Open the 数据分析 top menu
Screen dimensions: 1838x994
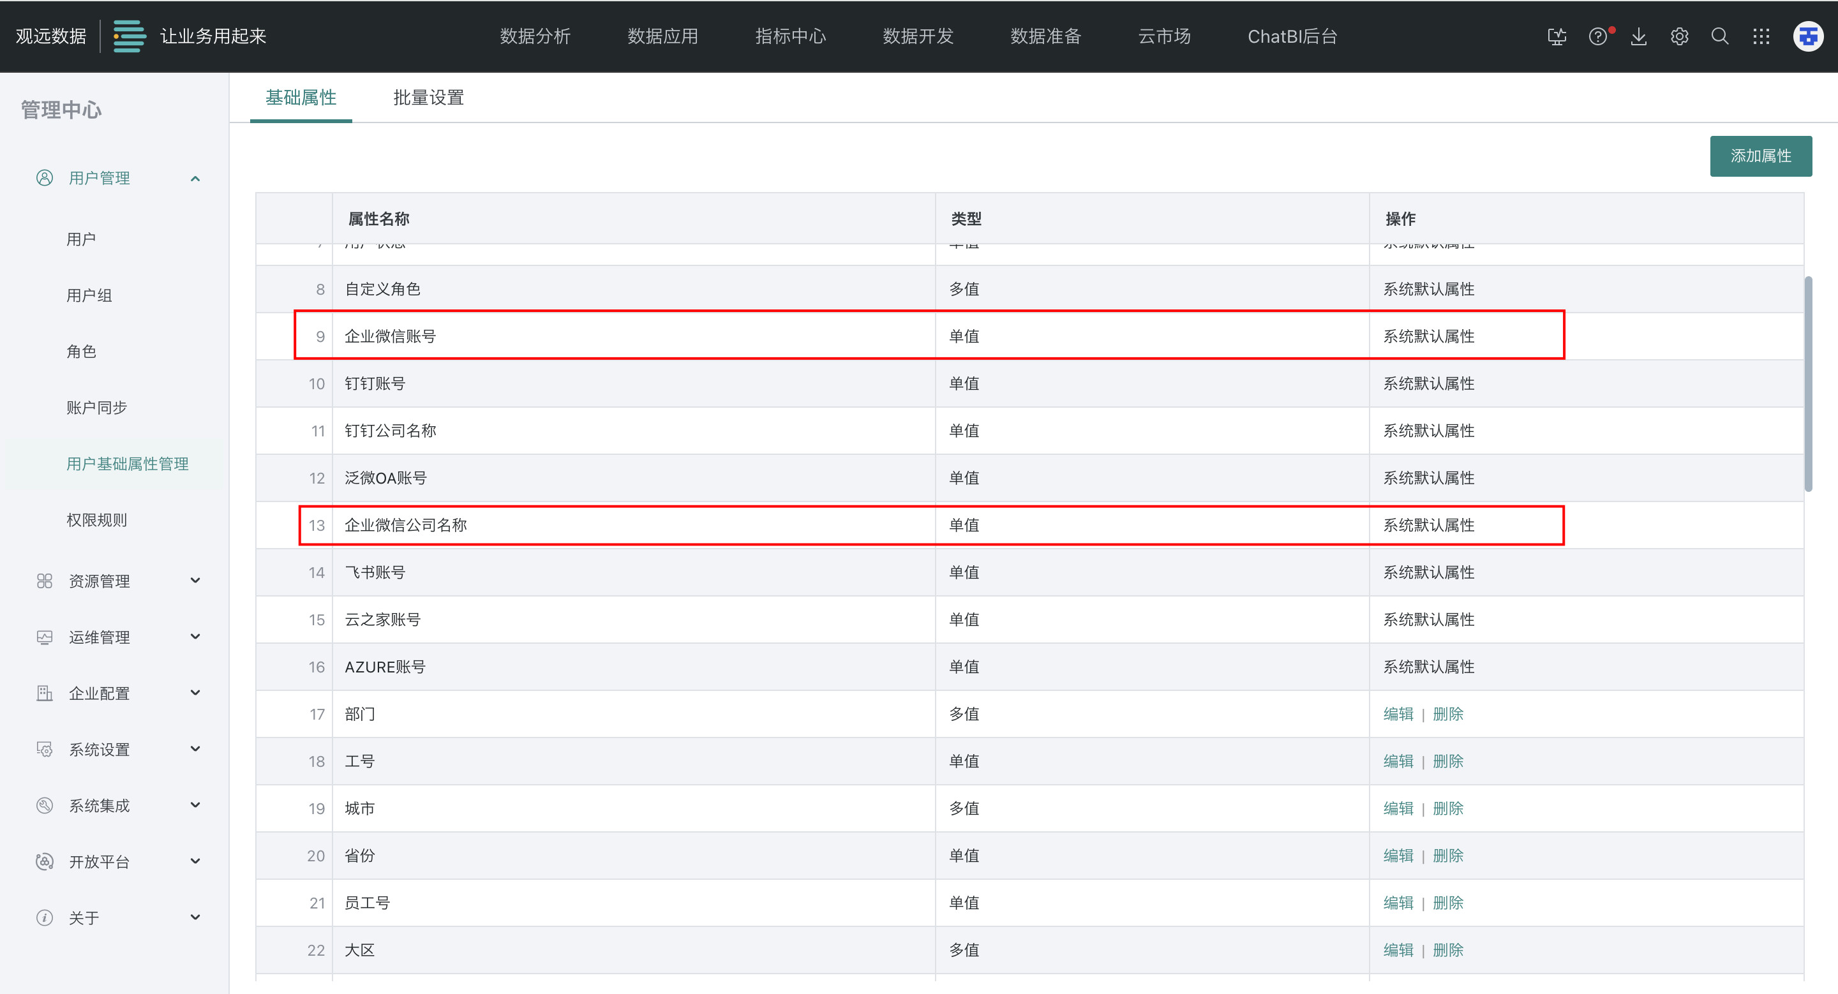(535, 36)
